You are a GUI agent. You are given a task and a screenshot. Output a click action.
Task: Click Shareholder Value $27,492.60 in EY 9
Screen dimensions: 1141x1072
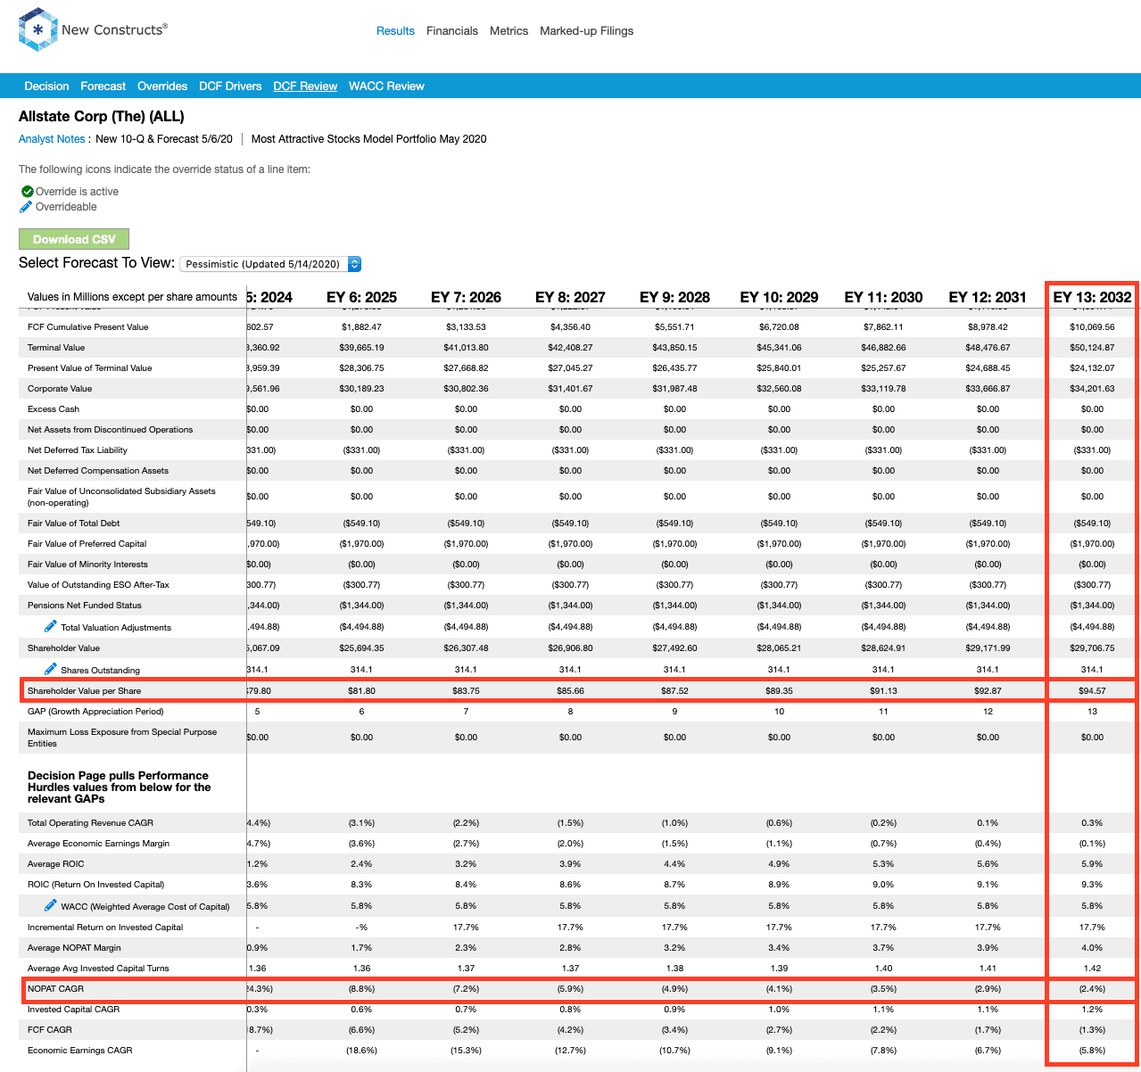[674, 648]
